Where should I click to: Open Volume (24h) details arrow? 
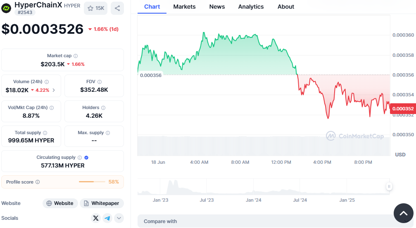click(54, 90)
